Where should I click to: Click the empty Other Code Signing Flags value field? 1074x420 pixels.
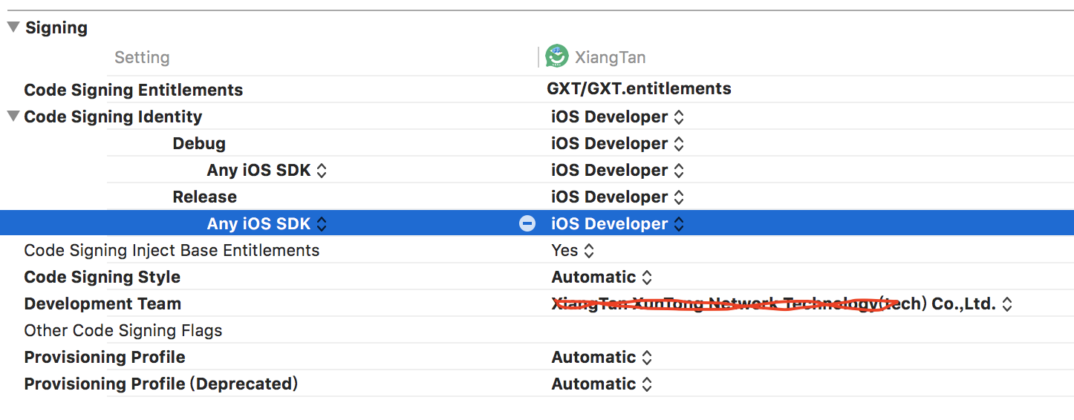pos(806,330)
